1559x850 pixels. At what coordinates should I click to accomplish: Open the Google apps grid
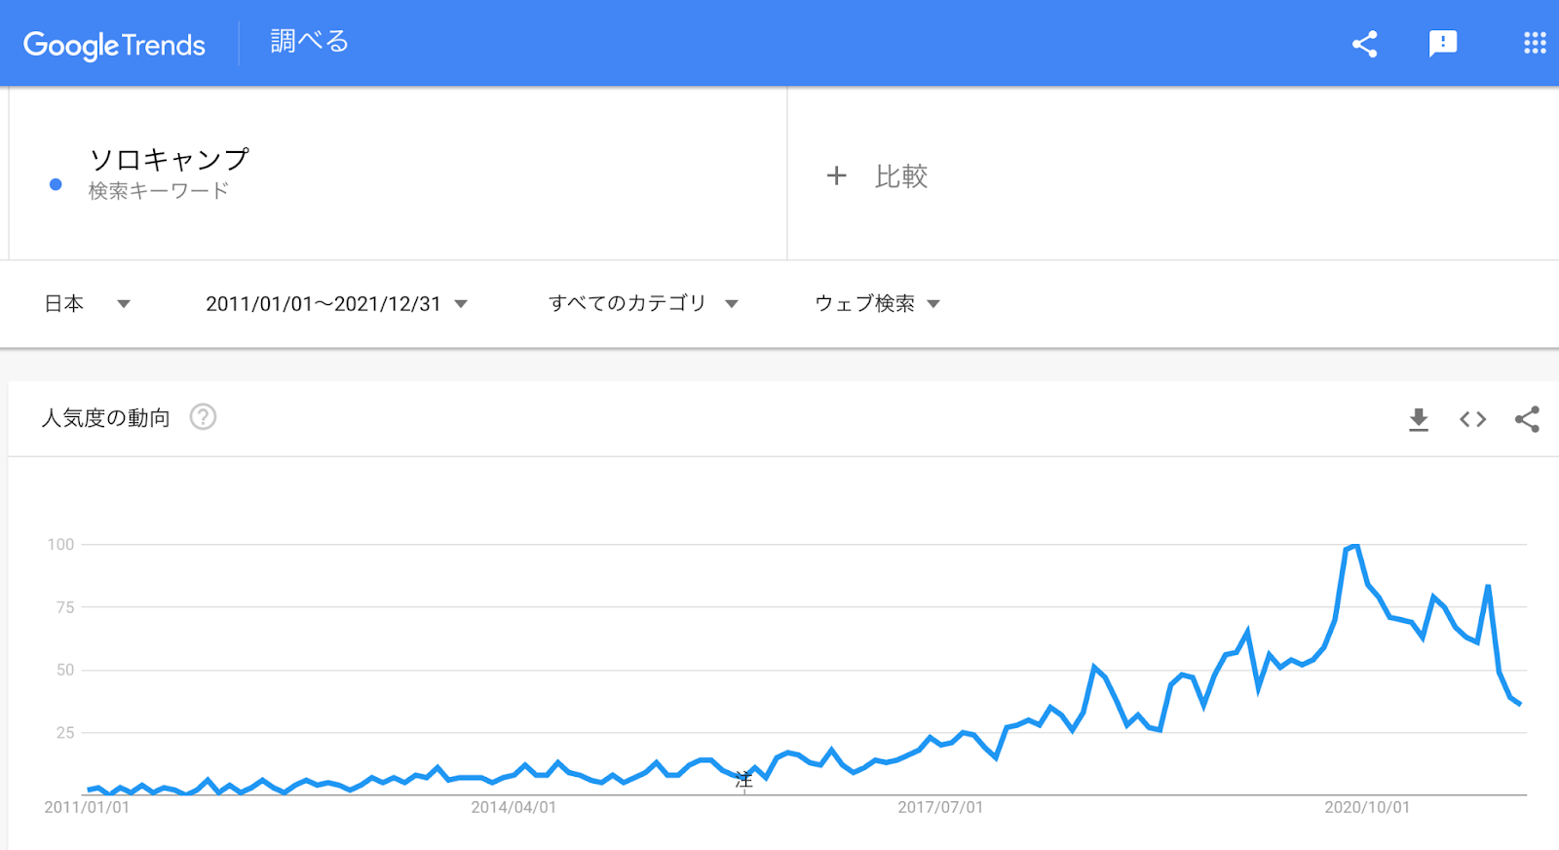pos(1535,43)
